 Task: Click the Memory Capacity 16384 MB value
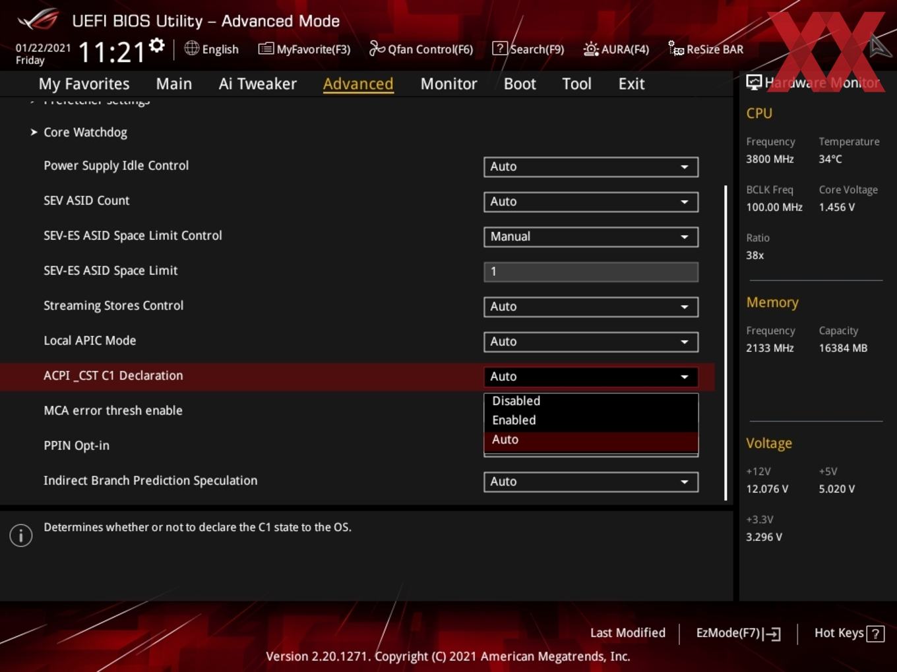pyautogui.click(x=843, y=349)
